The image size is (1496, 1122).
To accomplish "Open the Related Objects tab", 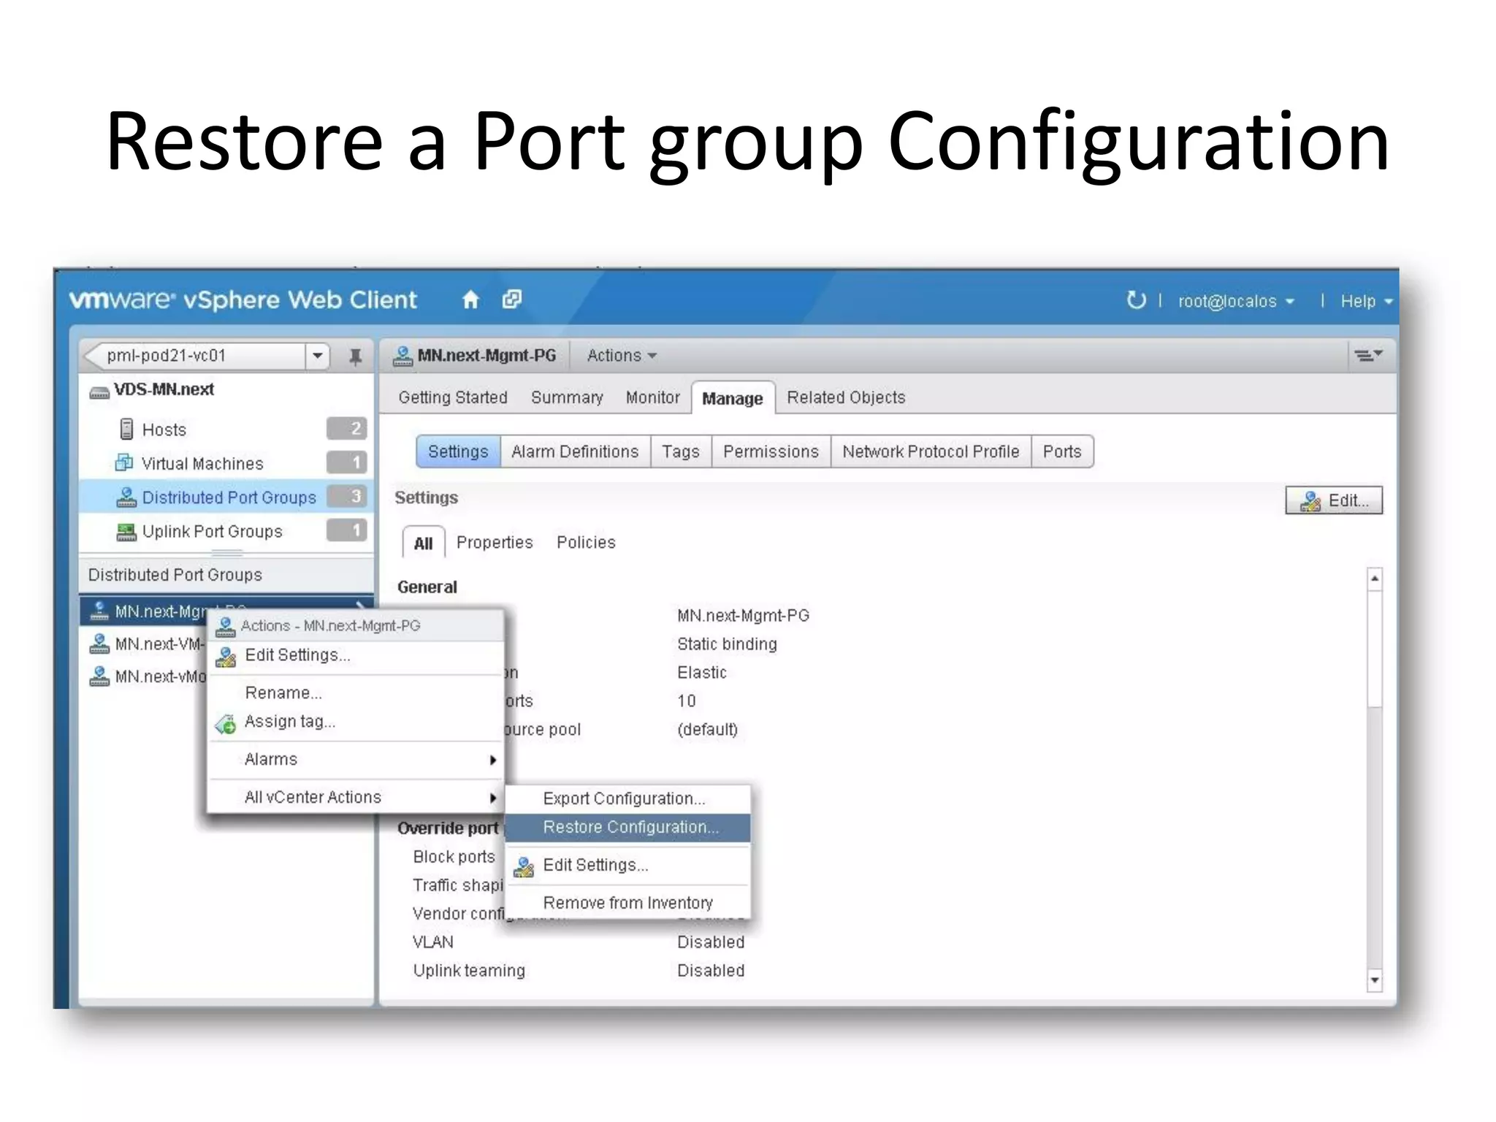I will tap(846, 397).
